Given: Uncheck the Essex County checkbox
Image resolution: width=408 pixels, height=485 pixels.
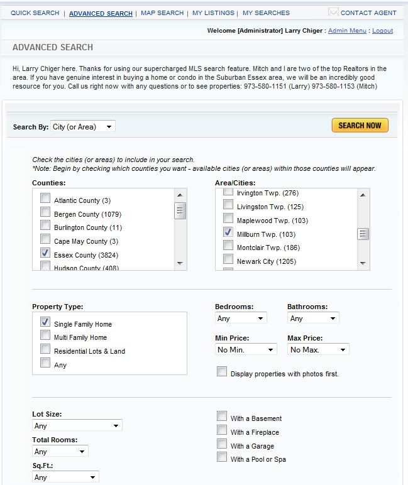Looking at the screenshot, I should pyautogui.click(x=45, y=253).
